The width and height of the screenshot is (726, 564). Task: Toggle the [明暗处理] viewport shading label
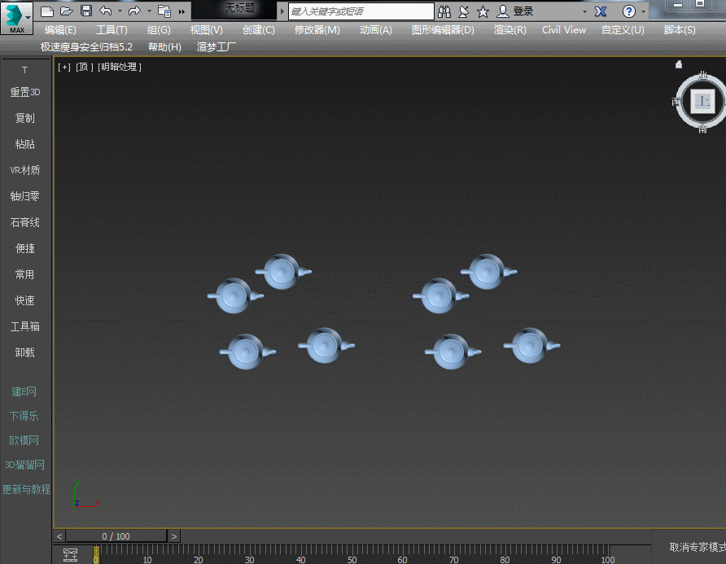click(x=120, y=67)
